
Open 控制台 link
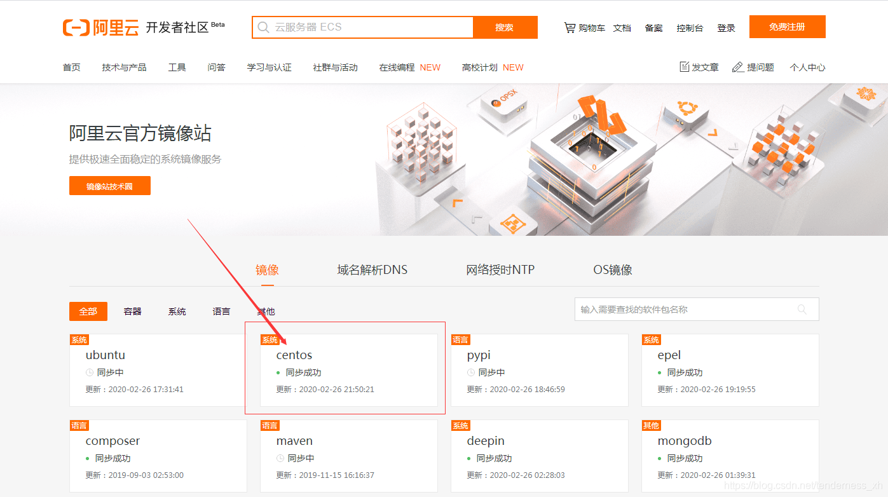(690, 28)
